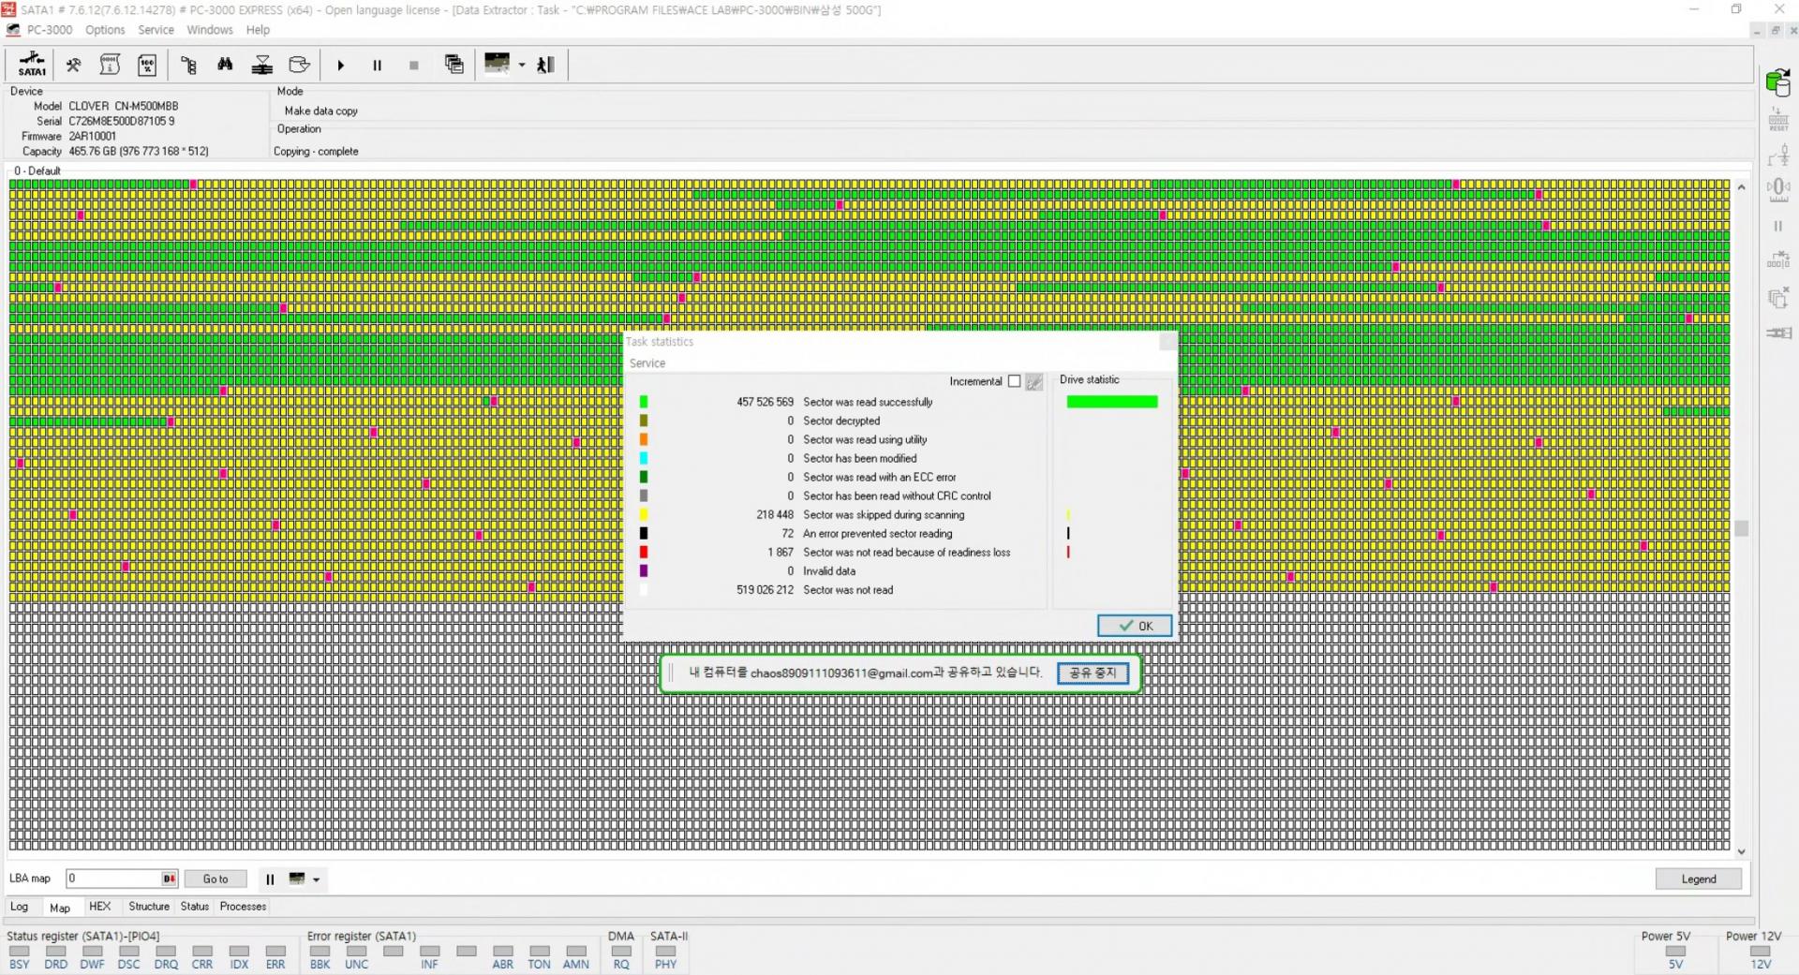Click the binoculars search icon
Viewport: 1799px width, 975px height.
[225, 65]
